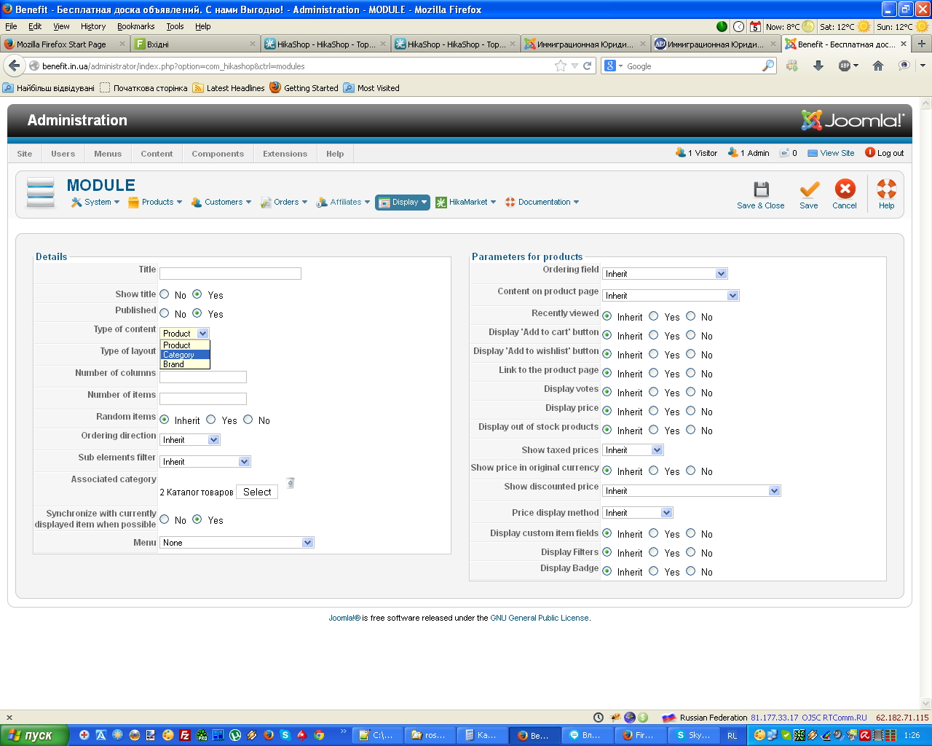The image size is (932, 746).
Task: Open Firefox Bookmarks menu
Action: pos(135,26)
